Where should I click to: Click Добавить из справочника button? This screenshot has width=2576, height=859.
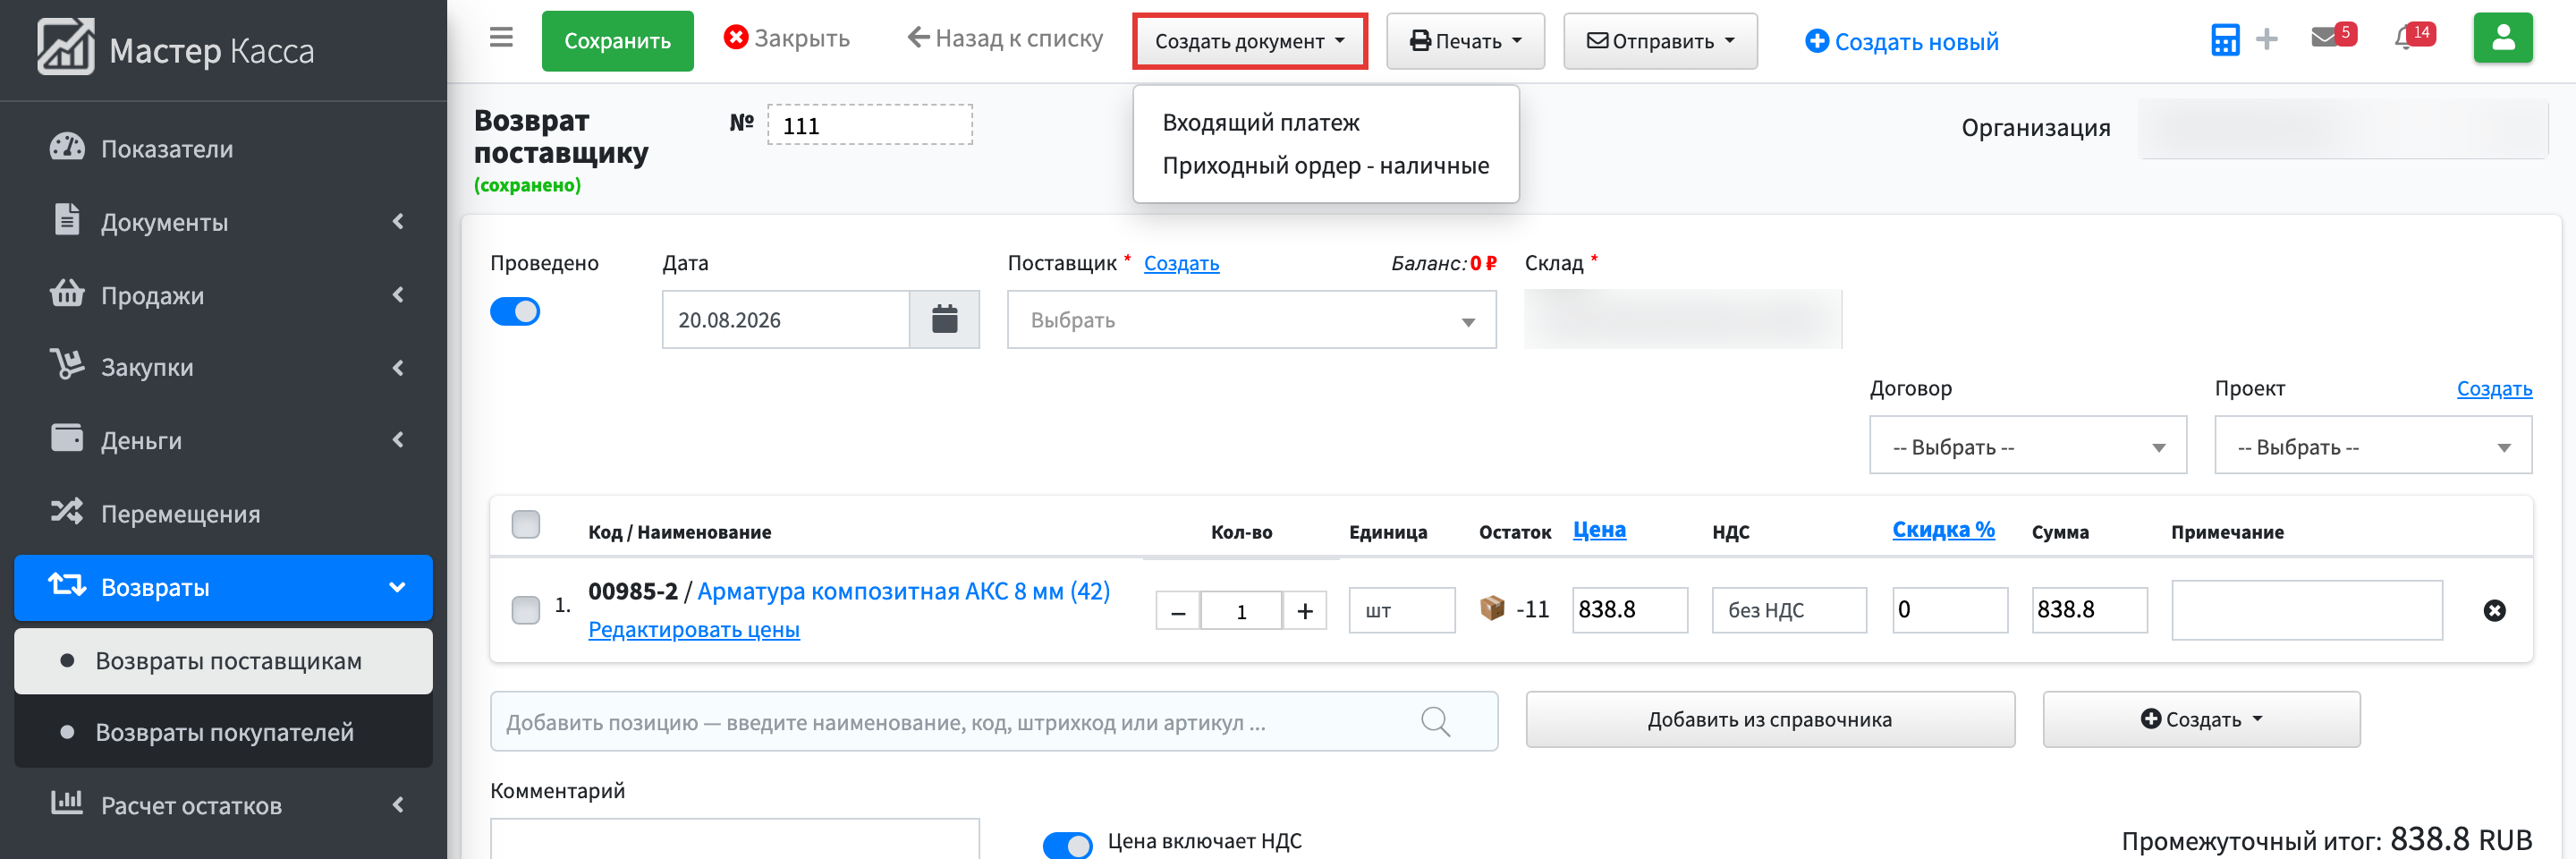[x=1769, y=719]
